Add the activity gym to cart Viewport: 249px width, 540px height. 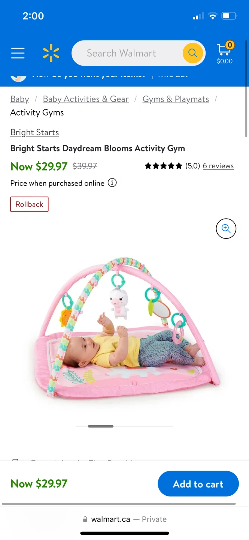point(198,484)
